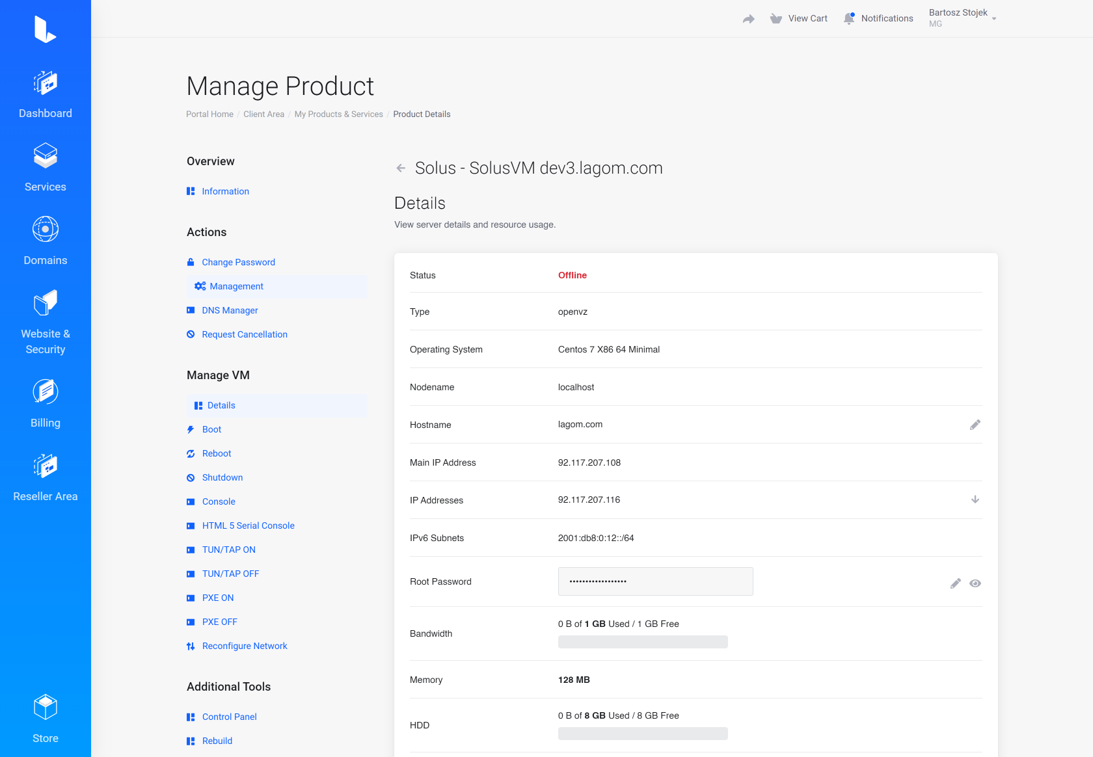Image resolution: width=1093 pixels, height=757 pixels.
Task: Click the Product Details breadcrumb text
Action: click(422, 114)
